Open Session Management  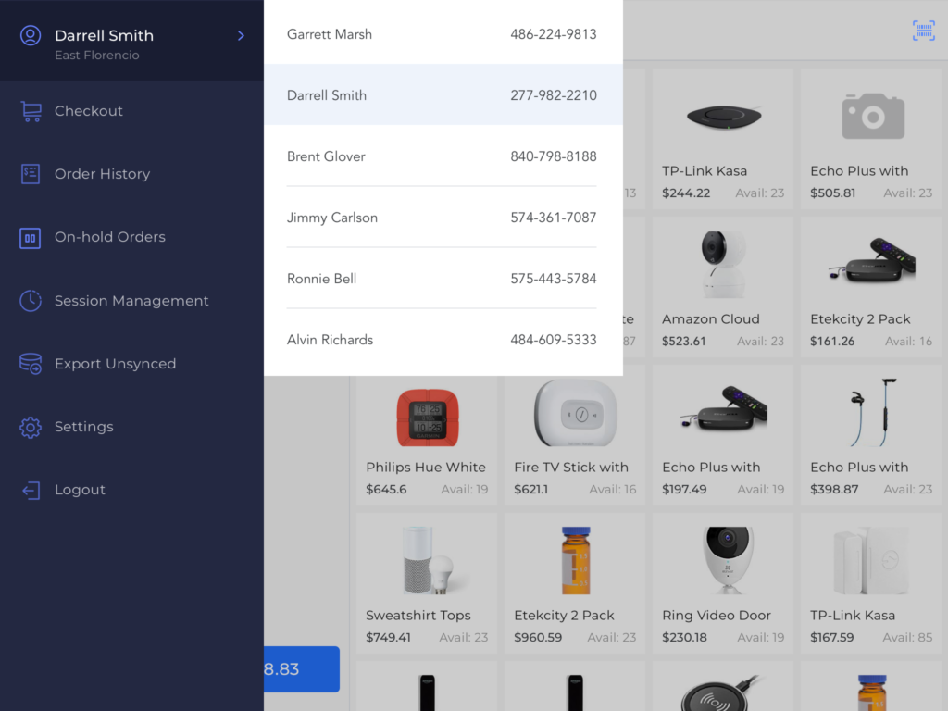131,301
